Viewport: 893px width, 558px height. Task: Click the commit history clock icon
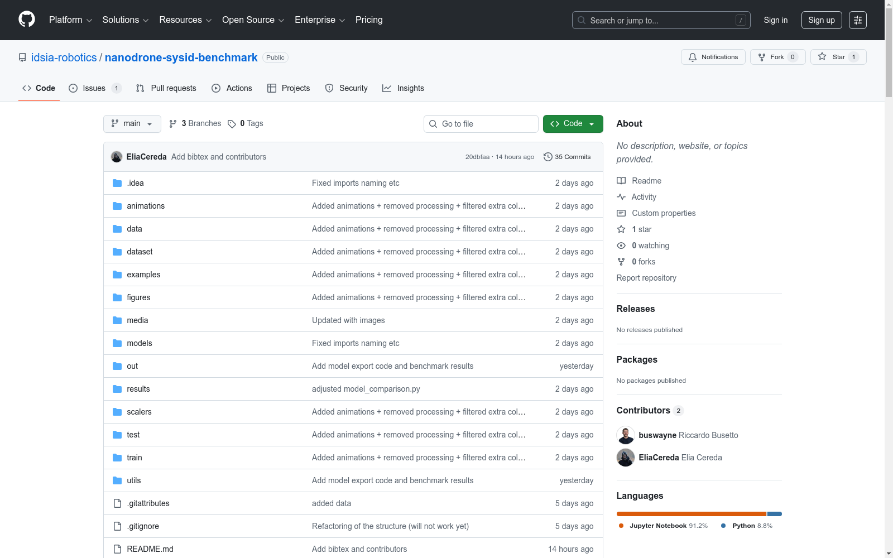548,157
